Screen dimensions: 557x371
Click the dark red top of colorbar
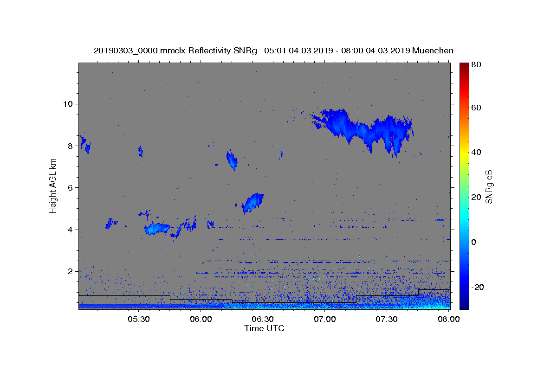(x=464, y=67)
